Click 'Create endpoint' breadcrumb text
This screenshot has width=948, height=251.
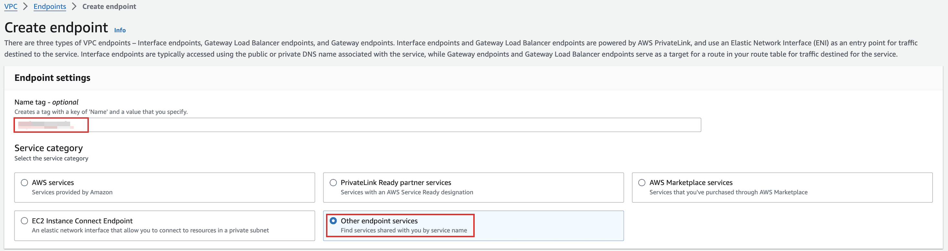pos(109,6)
